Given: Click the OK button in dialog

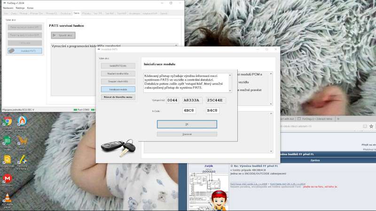Looking at the screenshot, I should click(x=187, y=124).
